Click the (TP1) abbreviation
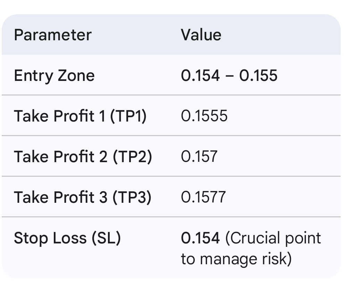 [x=128, y=116]
